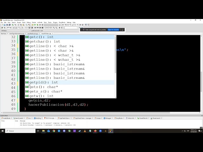Open the build target dropdown
This screenshot has height=152, width=203.
pos(51,25)
